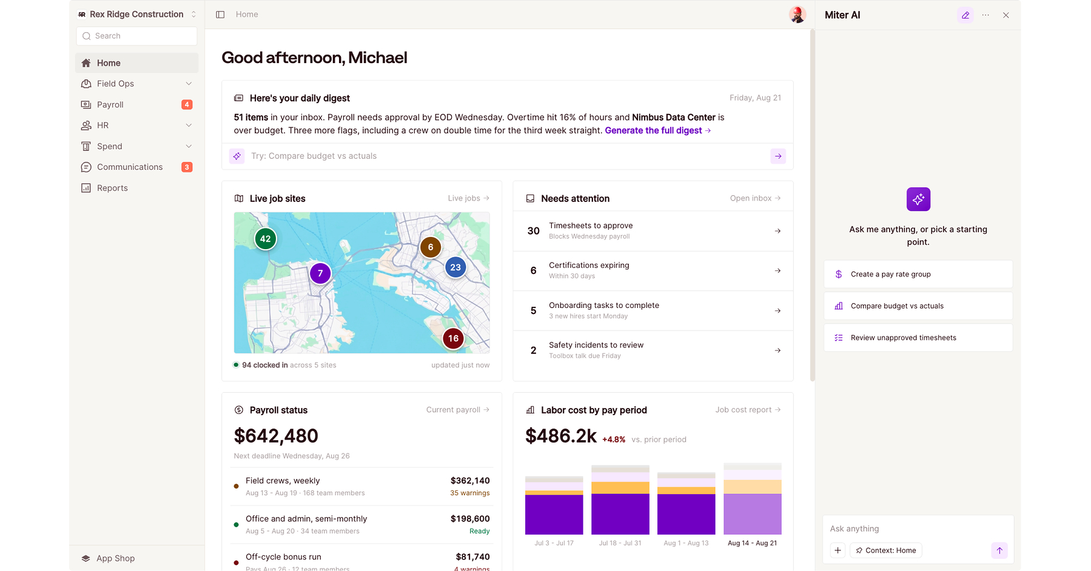Click the App Shop icon

(x=86, y=558)
